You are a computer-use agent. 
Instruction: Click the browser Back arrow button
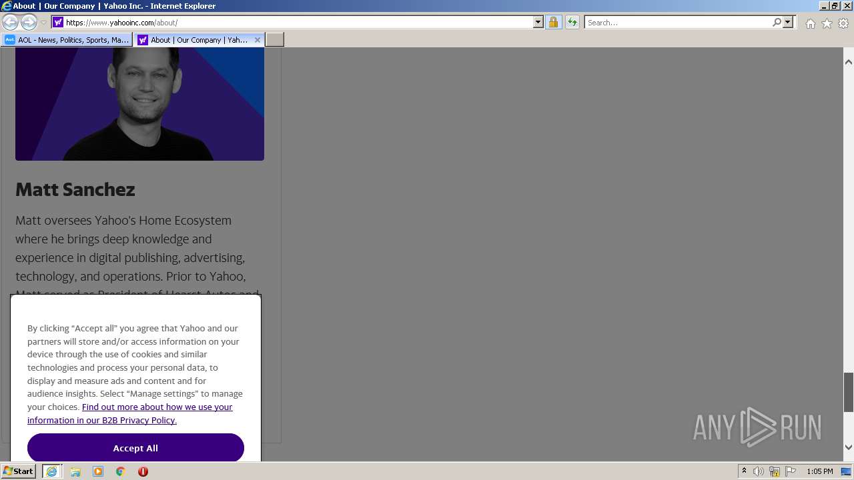point(10,22)
